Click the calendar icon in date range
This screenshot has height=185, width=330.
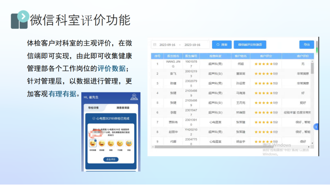tap(155, 44)
